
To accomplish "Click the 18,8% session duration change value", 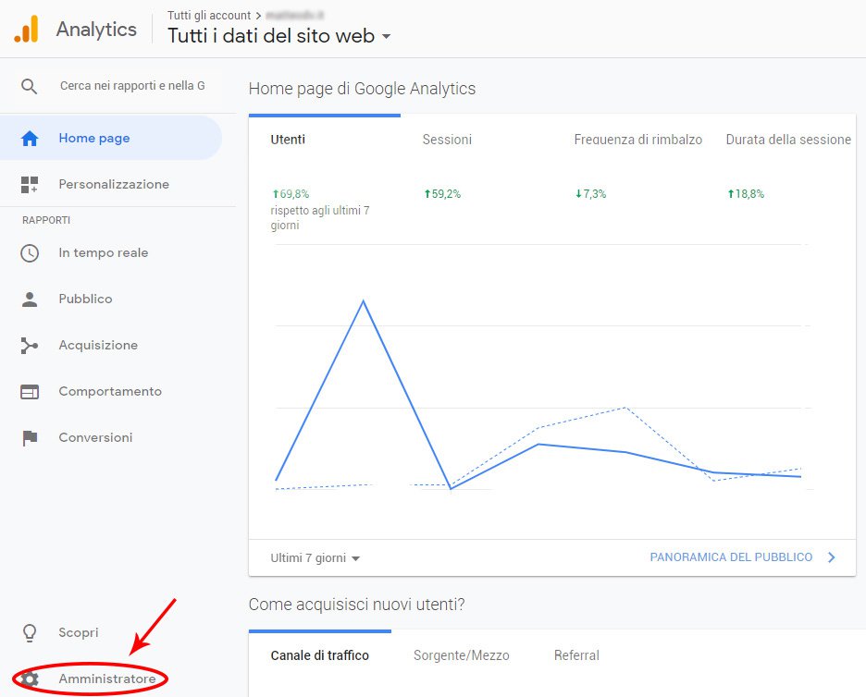I will point(746,194).
